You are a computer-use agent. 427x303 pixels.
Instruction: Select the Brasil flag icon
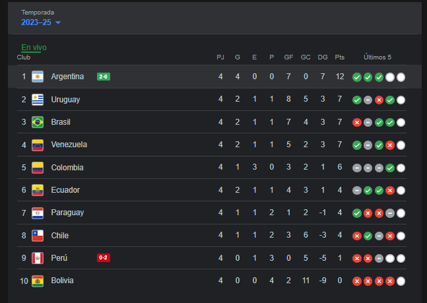point(38,122)
